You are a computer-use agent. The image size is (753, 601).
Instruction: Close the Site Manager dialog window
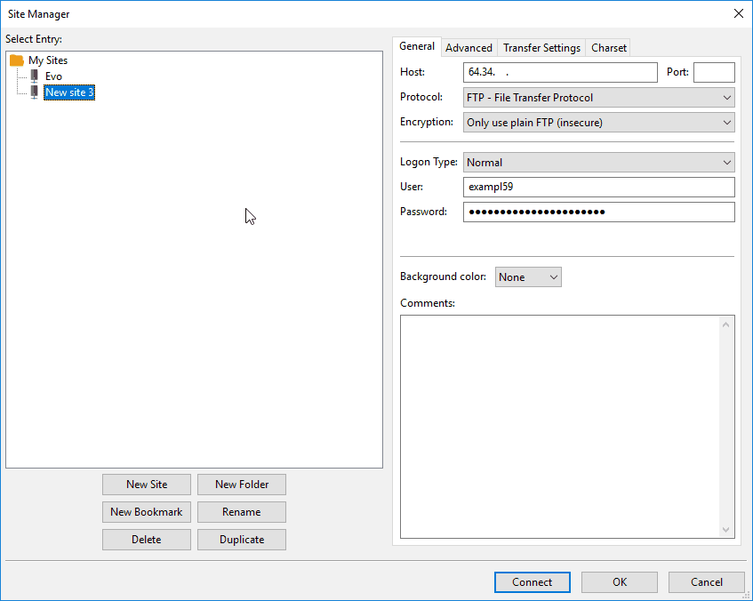click(738, 13)
